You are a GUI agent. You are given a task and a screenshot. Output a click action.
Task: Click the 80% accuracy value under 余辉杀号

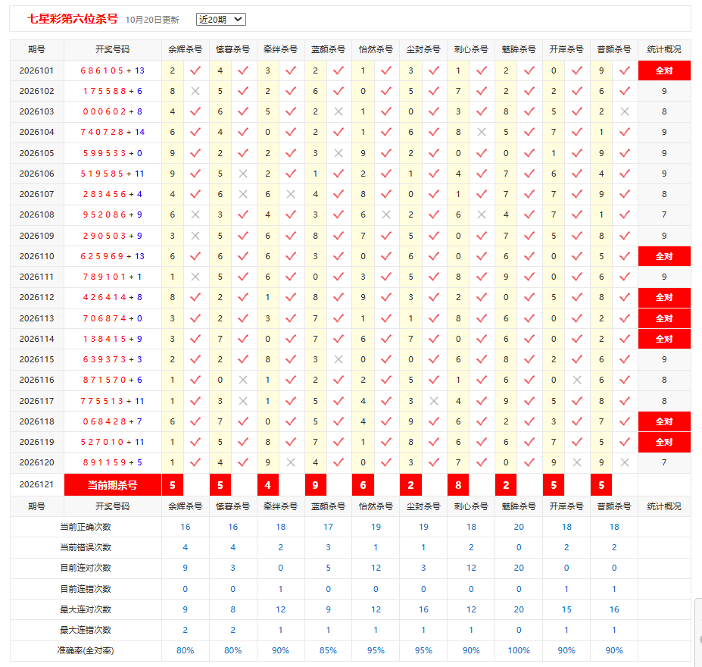pyautogui.click(x=185, y=650)
